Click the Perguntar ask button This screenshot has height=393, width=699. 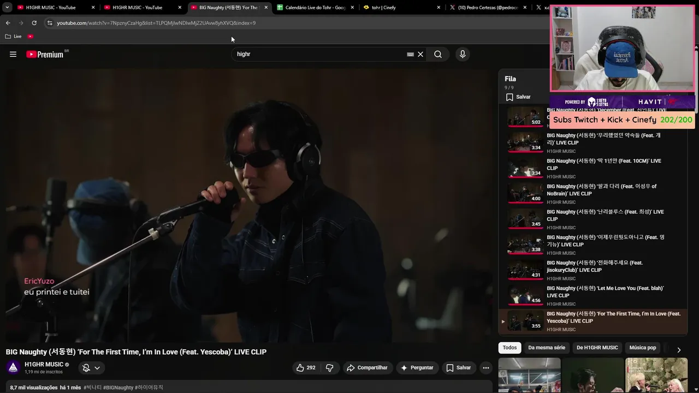pyautogui.click(x=417, y=368)
